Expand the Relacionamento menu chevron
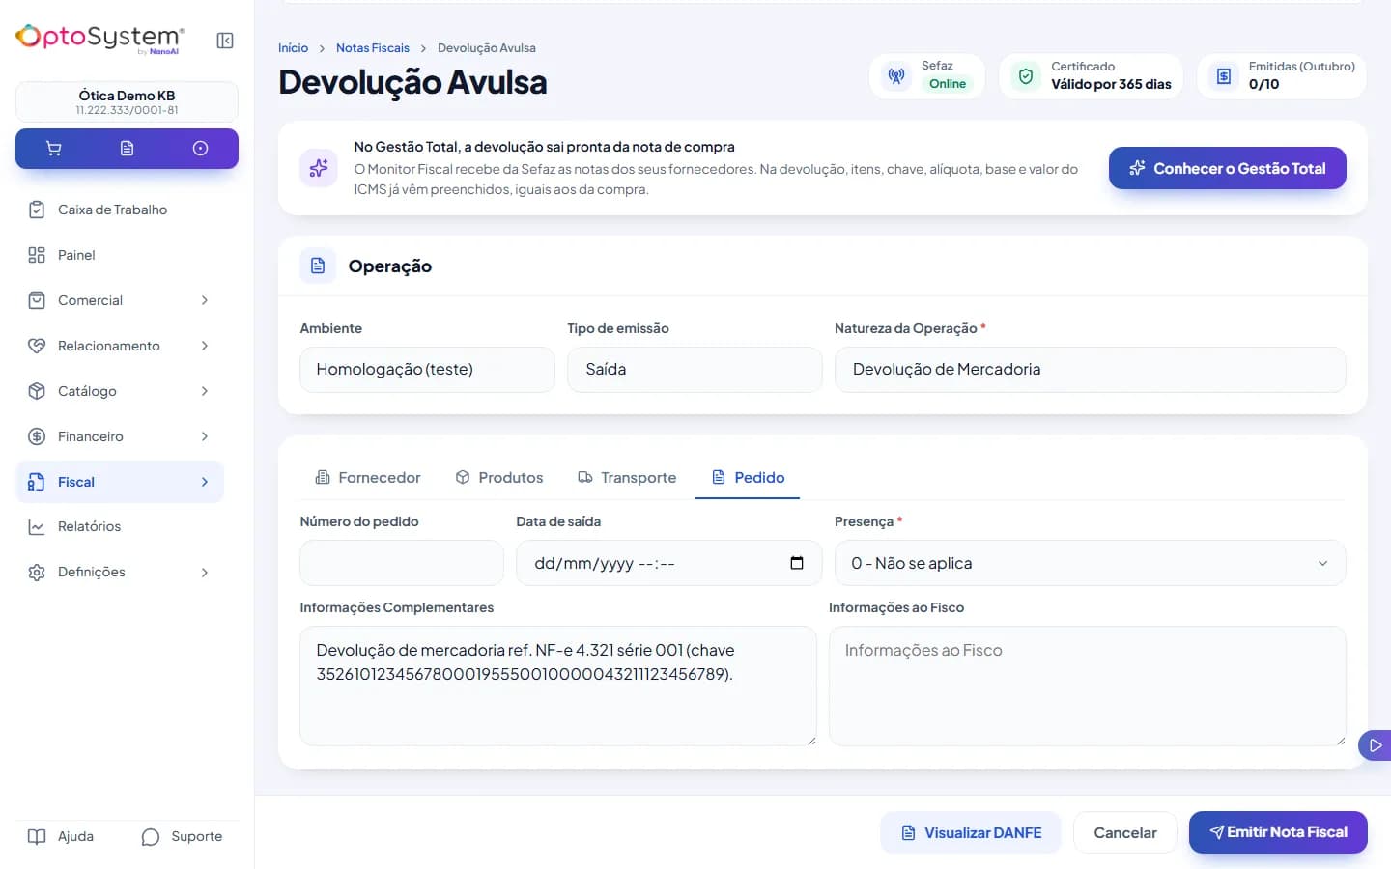 click(205, 346)
